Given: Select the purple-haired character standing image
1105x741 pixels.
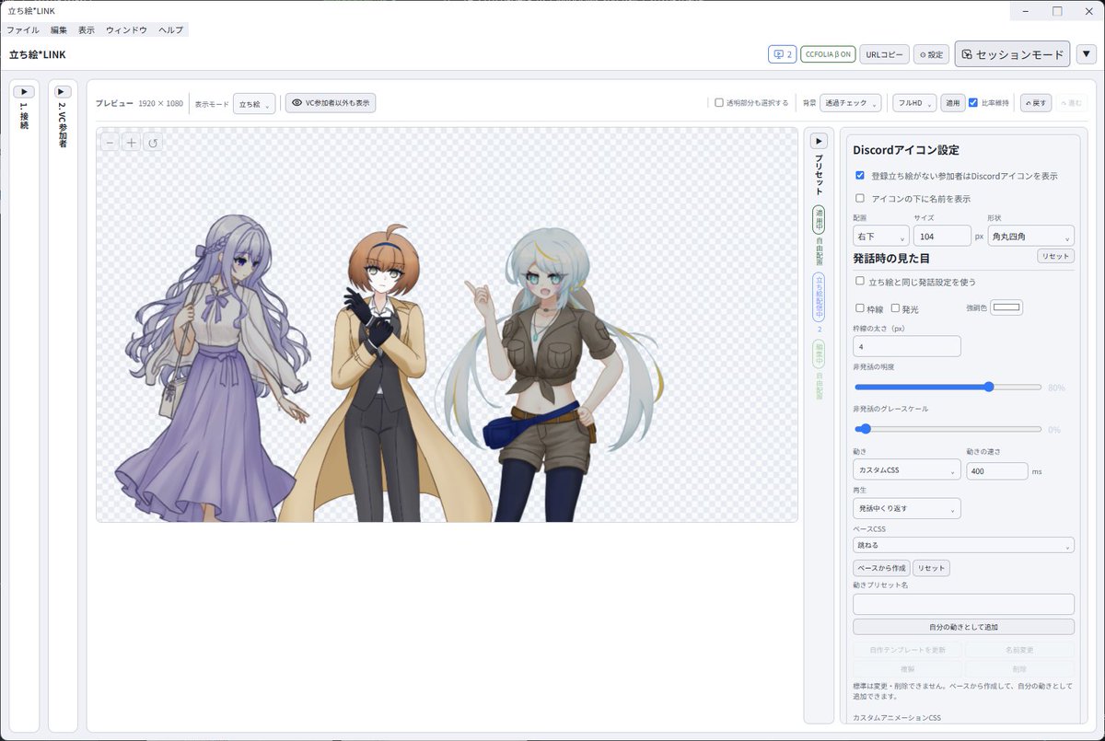Looking at the screenshot, I should tap(217, 368).
